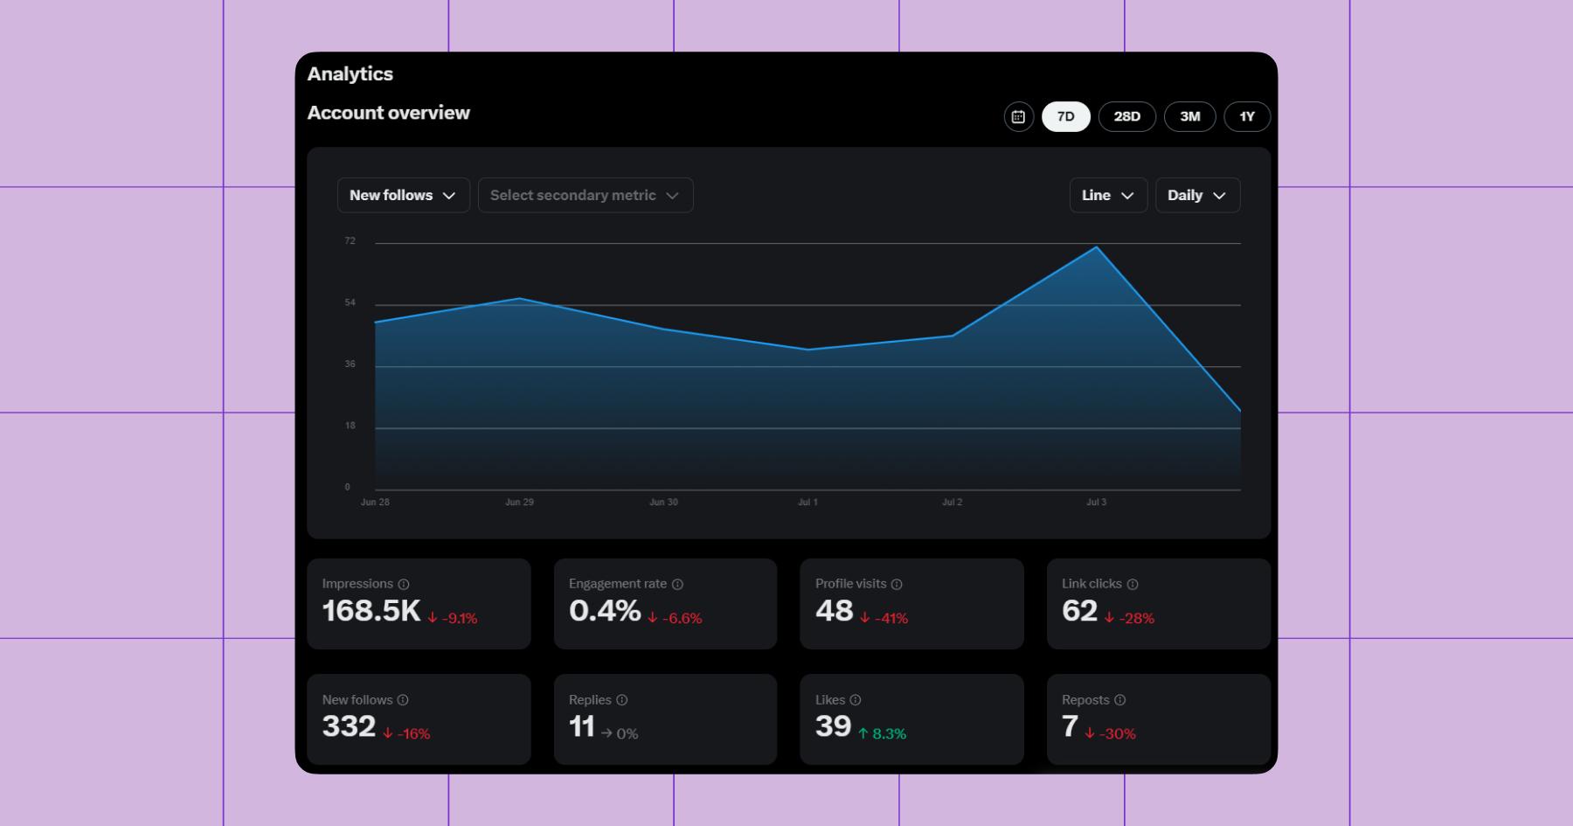Viewport: 1573px width, 826px height.
Task: Click the New follows card info icon
Action: coord(403,700)
